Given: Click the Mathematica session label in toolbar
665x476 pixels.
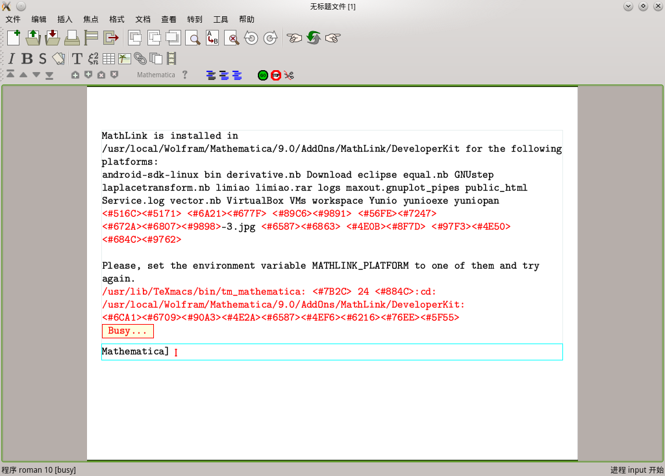Looking at the screenshot, I should tap(156, 75).
